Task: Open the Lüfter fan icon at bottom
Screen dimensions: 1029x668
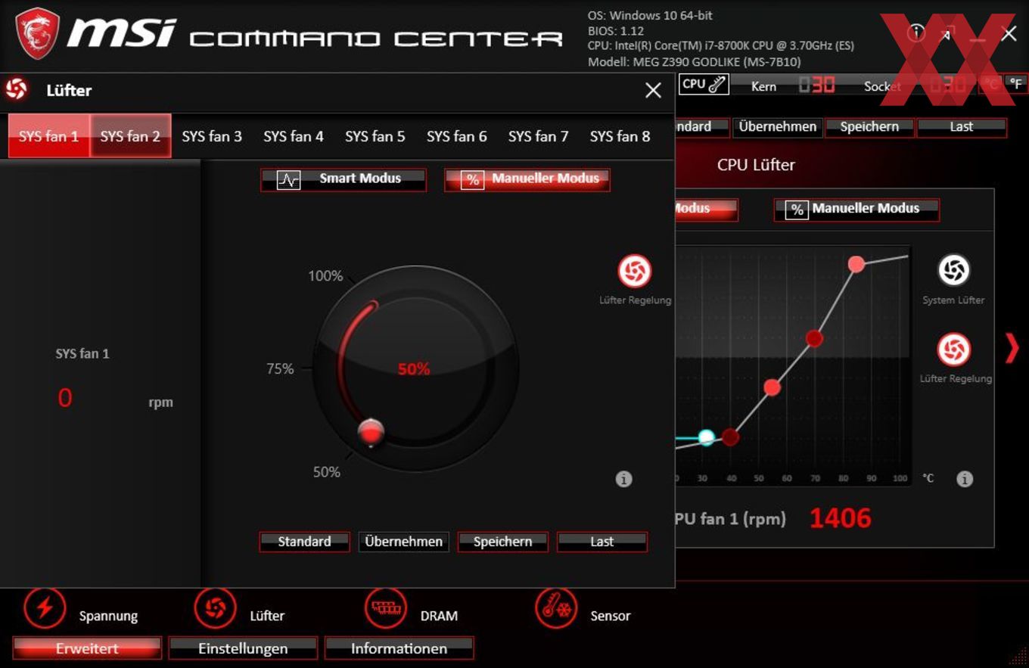Action: tap(216, 607)
